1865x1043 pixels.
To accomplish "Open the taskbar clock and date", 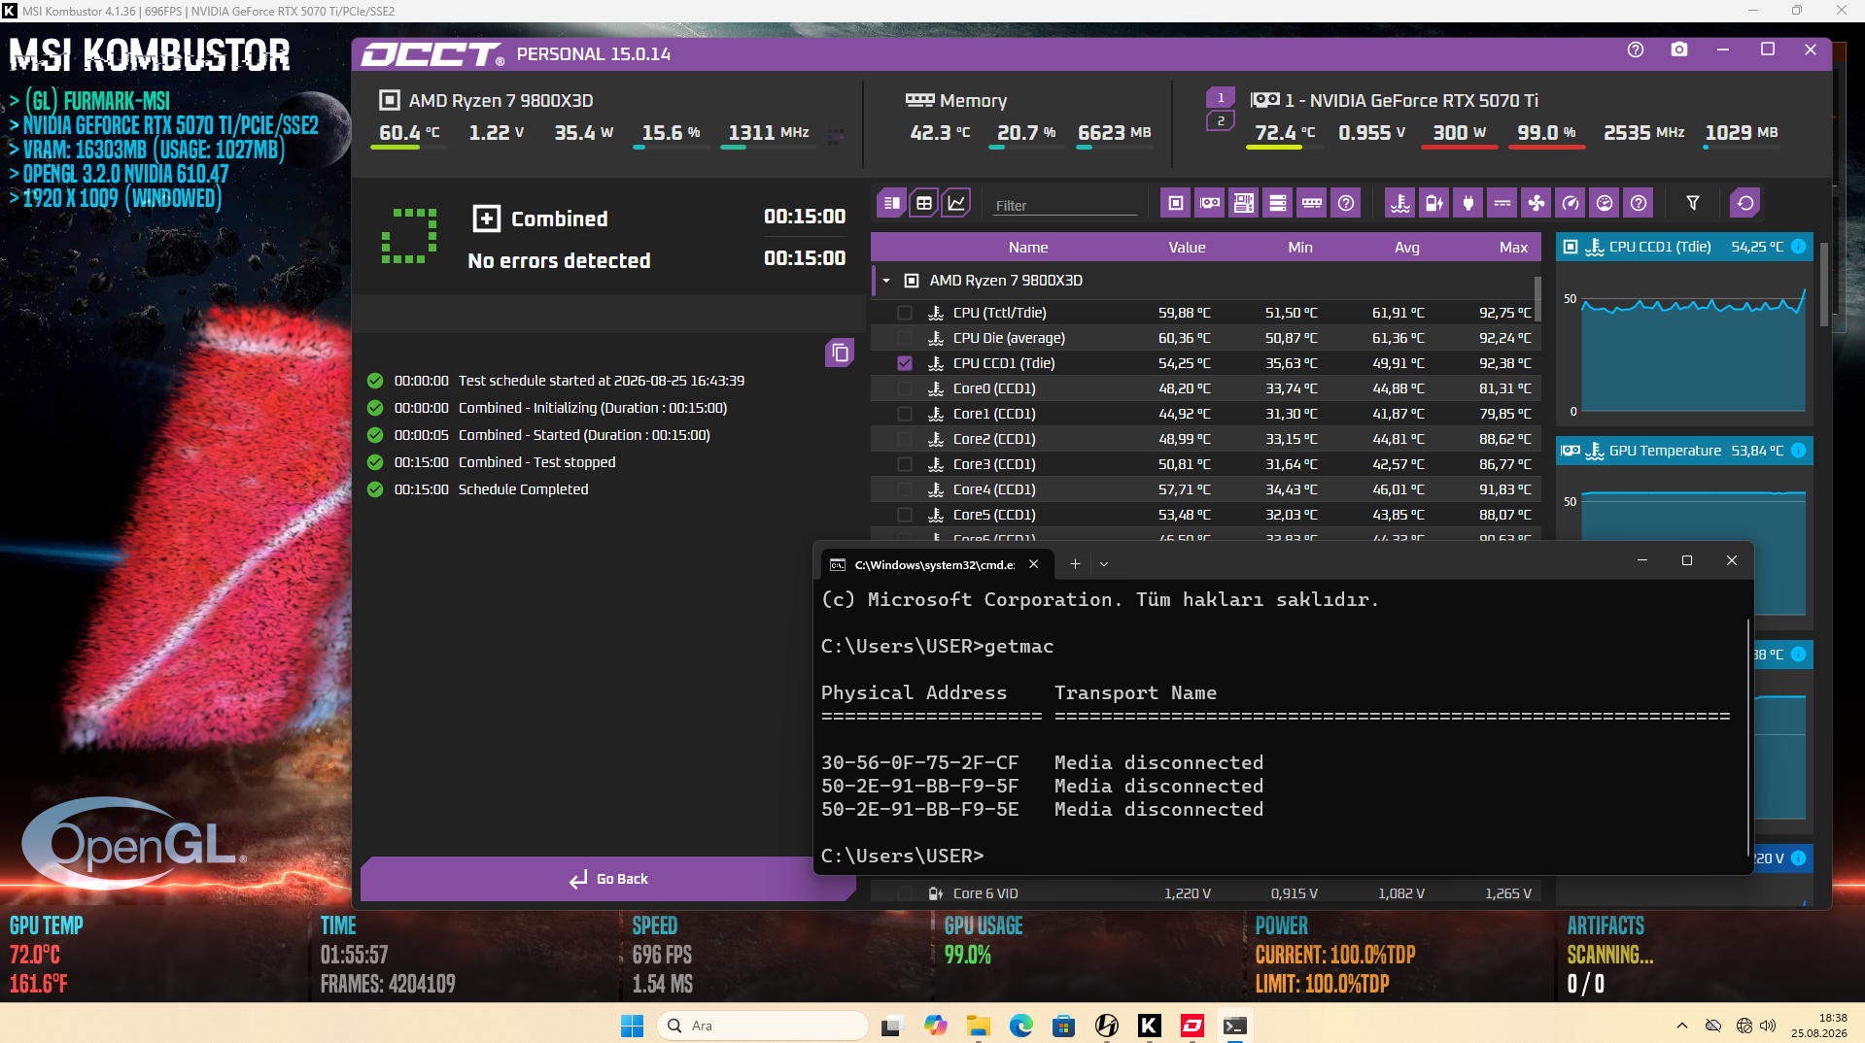I will [1819, 1026].
